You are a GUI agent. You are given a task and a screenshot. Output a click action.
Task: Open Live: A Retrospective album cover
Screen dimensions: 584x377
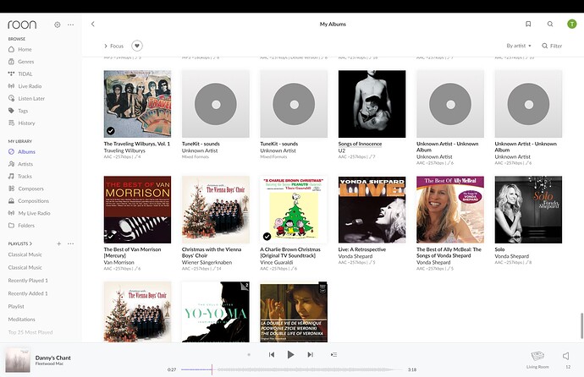372,210
